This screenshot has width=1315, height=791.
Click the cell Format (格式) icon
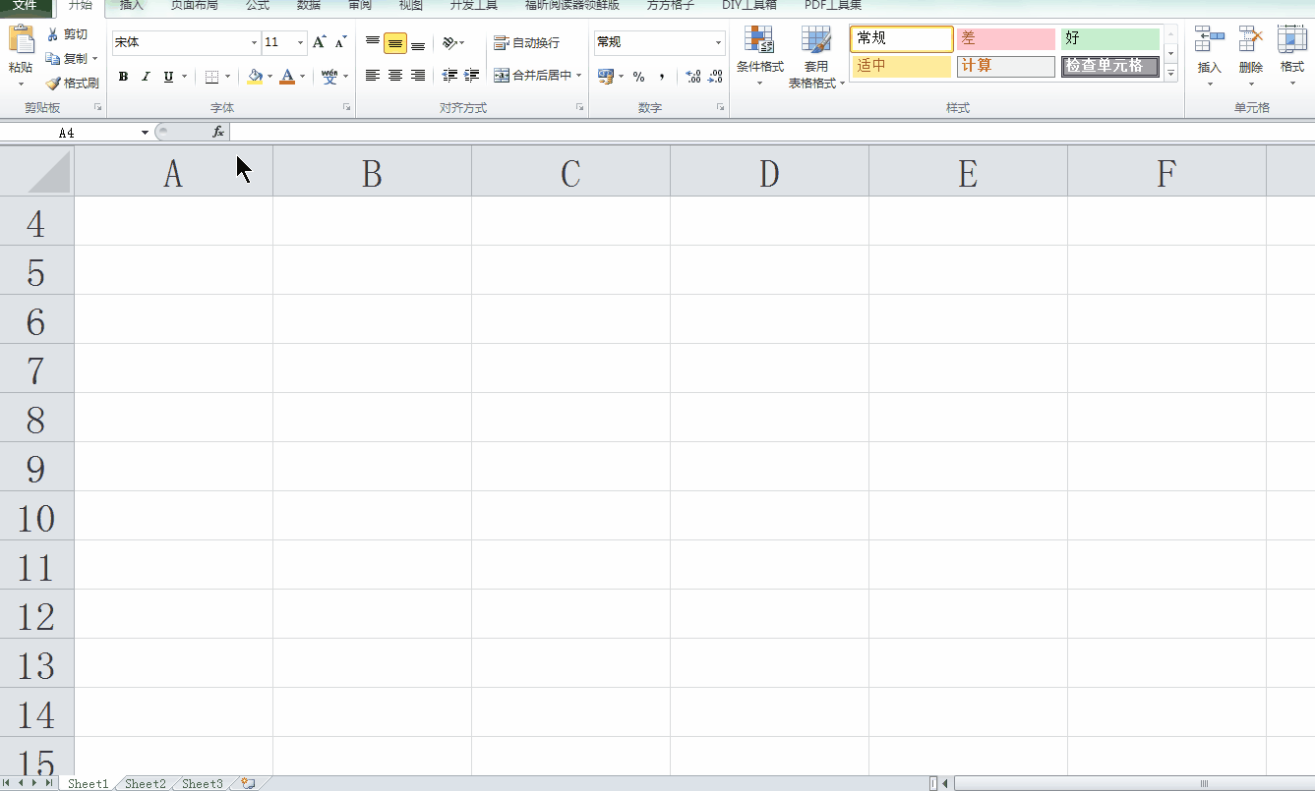click(x=1291, y=39)
